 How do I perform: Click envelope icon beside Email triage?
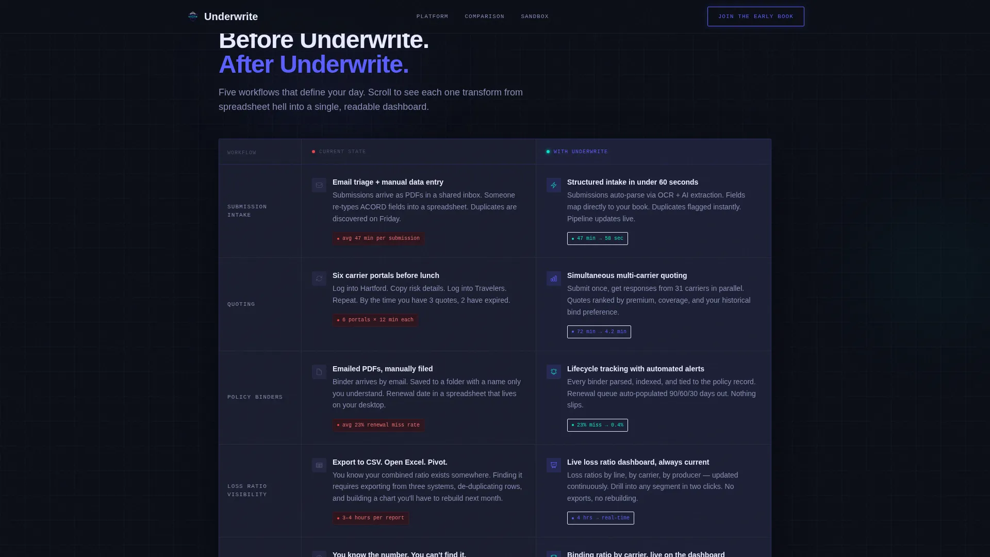coord(319,185)
